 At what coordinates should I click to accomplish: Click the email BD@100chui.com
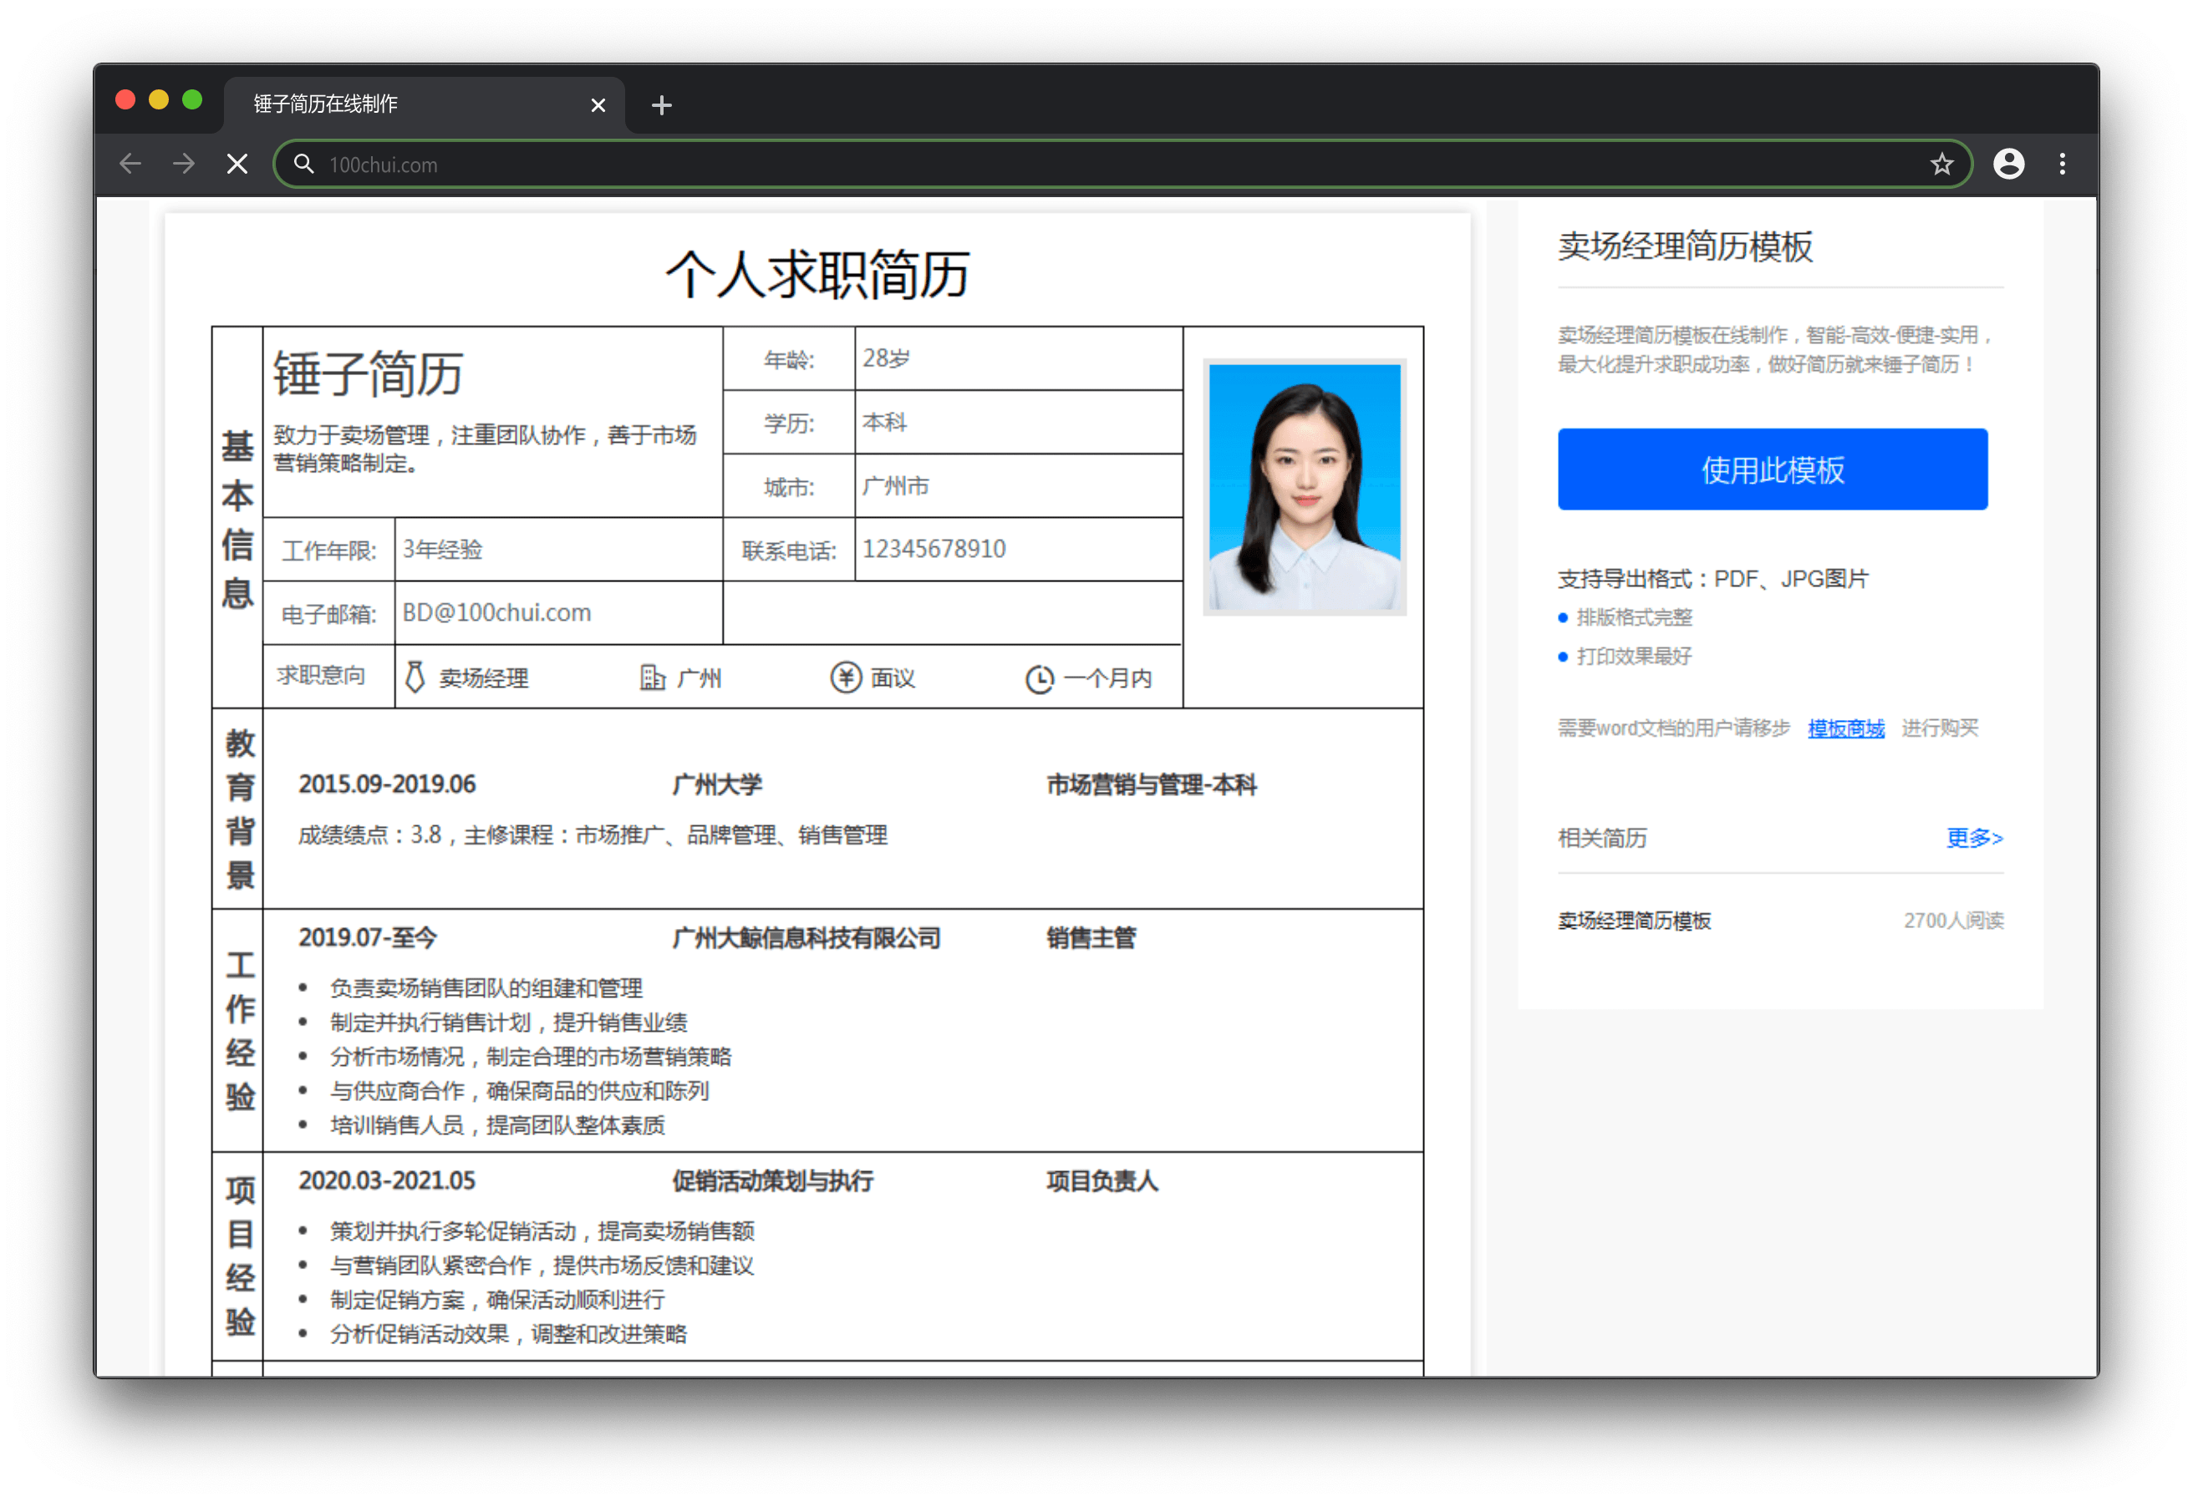coord(496,612)
